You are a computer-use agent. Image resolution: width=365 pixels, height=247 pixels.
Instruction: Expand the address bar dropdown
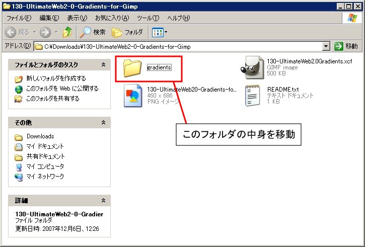tap(326, 46)
